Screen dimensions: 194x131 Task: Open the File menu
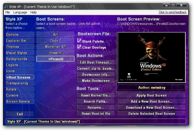[x=7, y=12]
